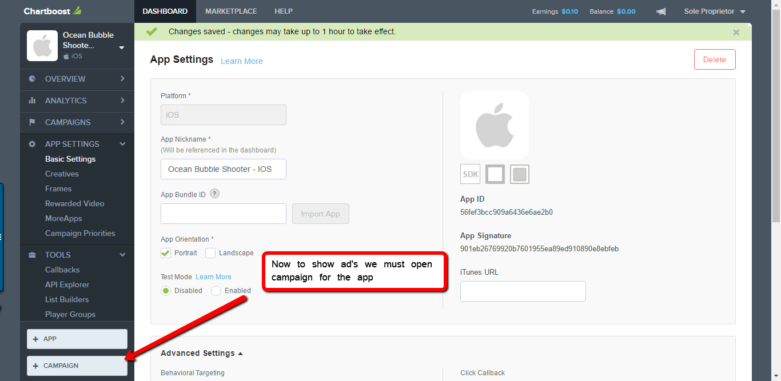
Task: Click the Overview sidebar item label
Action: click(x=65, y=79)
